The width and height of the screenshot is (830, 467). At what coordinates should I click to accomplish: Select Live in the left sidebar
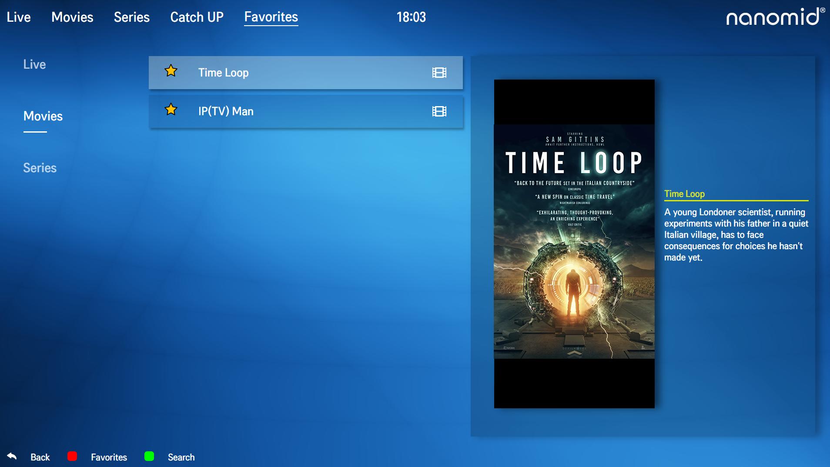coord(34,64)
